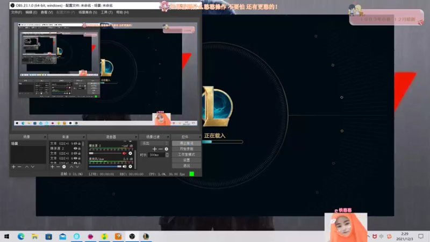Mute the microphone/Aux speaker icon
The image size is (430, 242).
124,166
